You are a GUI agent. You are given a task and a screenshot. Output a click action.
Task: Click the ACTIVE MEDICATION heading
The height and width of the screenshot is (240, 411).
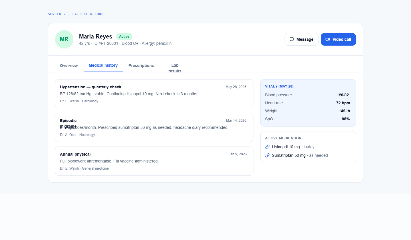pos(283,138)
